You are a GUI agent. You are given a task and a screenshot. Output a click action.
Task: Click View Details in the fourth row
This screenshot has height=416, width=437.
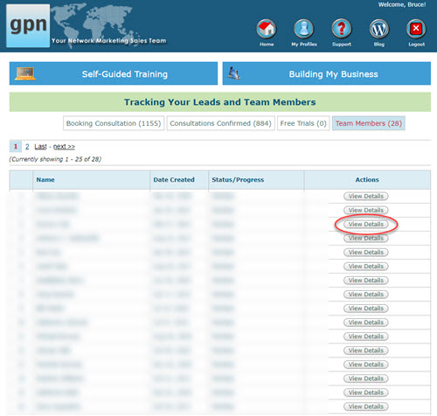[x=366, y=239]
